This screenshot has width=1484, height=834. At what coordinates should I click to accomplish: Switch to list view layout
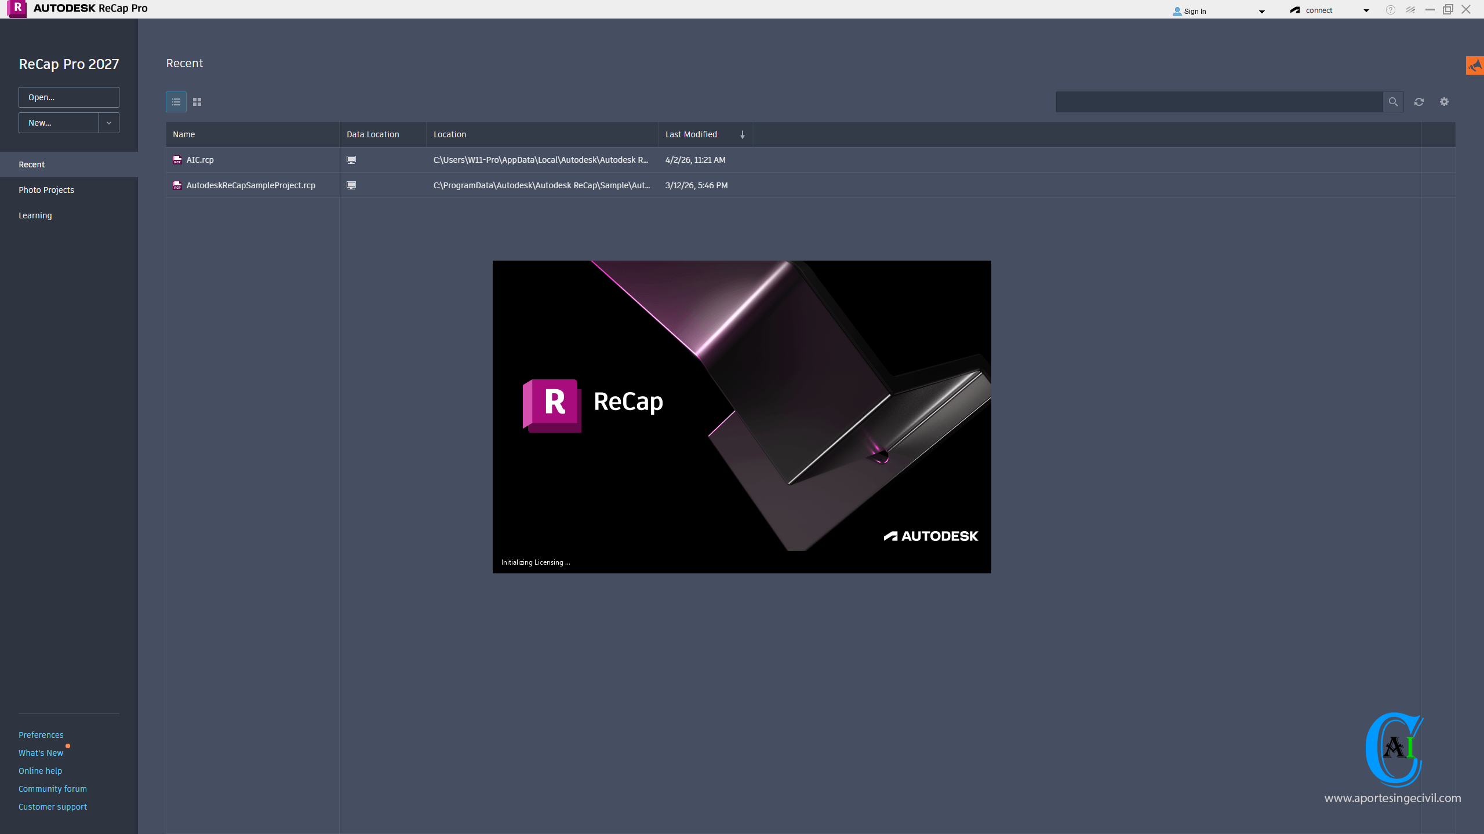pos(176,102)
